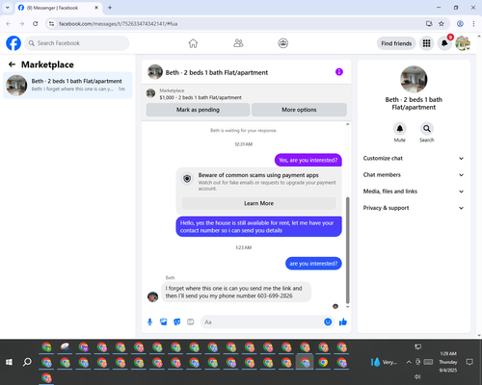Send a thumbs-up like
This screenshot has width=482, height=385.
coord(343,321)
